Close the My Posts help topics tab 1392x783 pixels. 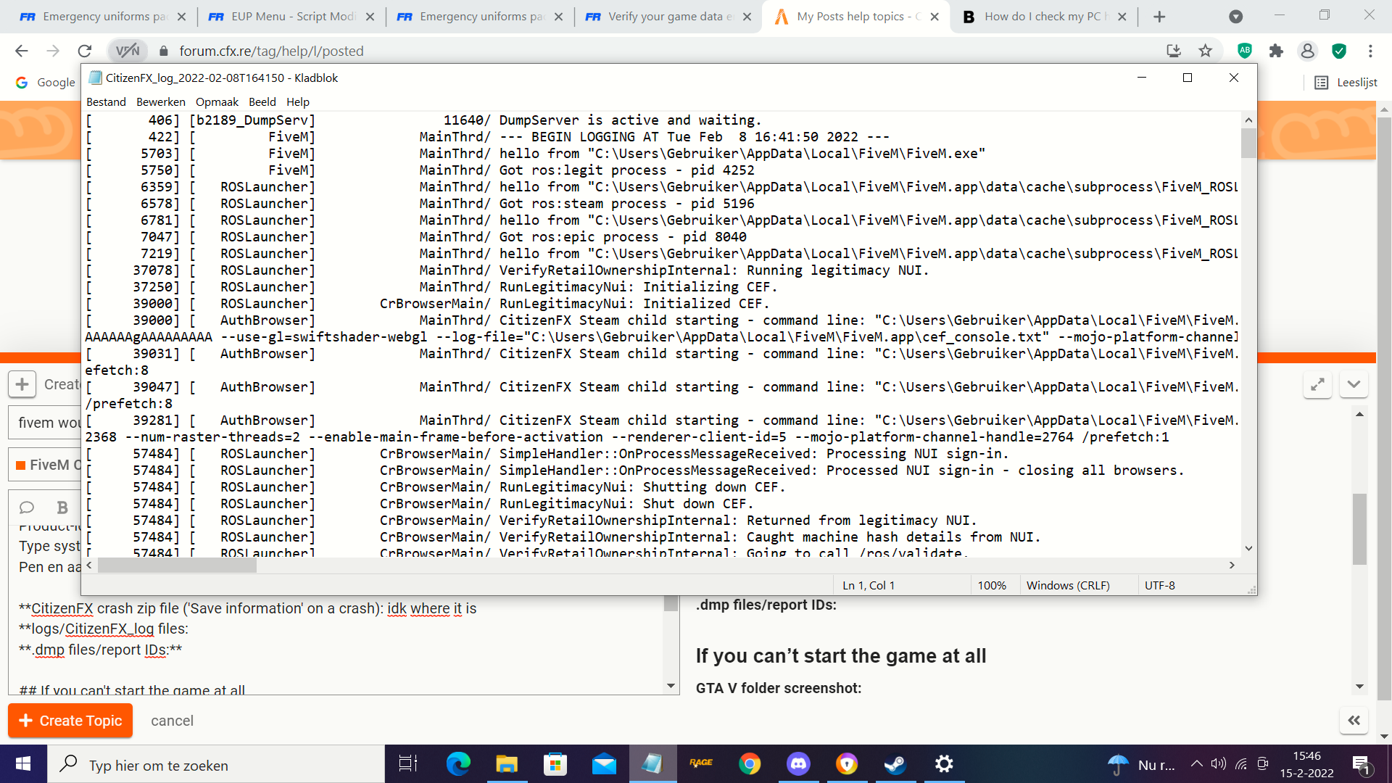pos(935,17)
